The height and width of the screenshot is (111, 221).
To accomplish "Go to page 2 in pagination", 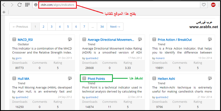I will pos(43,26).
